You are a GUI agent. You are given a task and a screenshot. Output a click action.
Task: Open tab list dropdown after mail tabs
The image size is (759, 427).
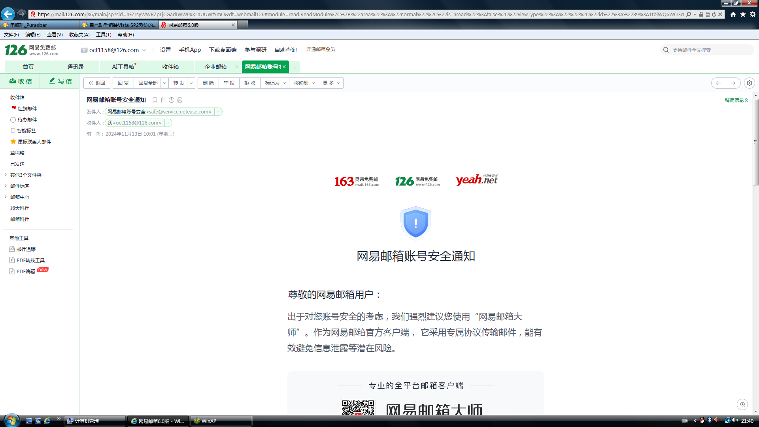(x=295, y=67)
